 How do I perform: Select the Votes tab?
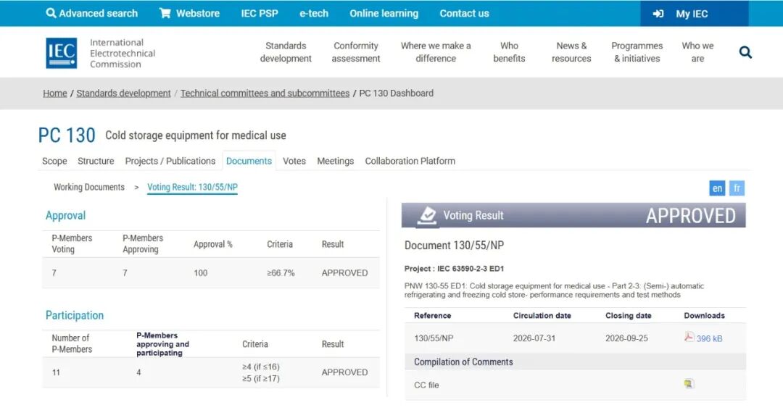coord(294,161)
